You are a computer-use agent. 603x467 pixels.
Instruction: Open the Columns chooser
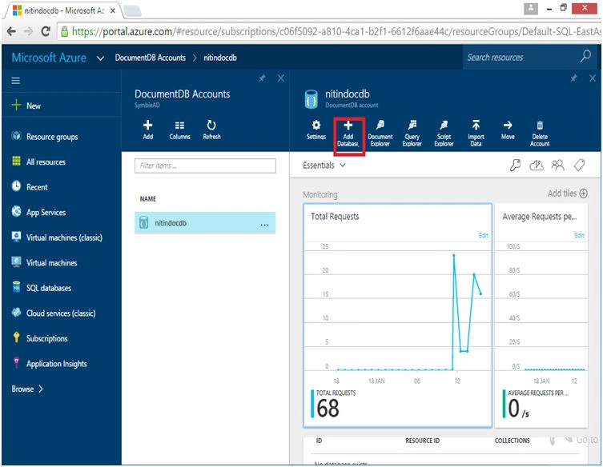coord(179,130)
